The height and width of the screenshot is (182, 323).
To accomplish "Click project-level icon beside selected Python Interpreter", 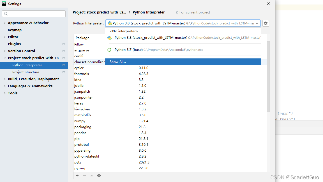I will pos(64,65).
